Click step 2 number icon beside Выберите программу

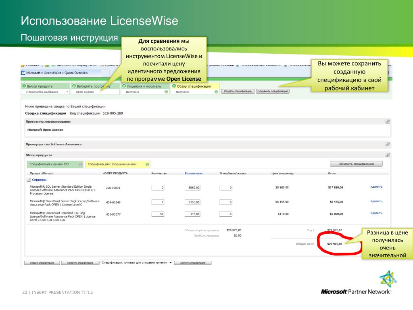(74, 86)
